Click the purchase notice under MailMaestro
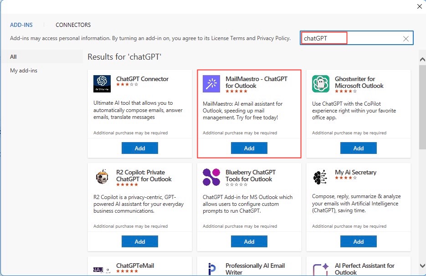The image size is (426, 276). [240, 133]
